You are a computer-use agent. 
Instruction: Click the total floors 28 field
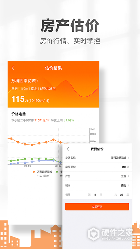pos(121,195)
